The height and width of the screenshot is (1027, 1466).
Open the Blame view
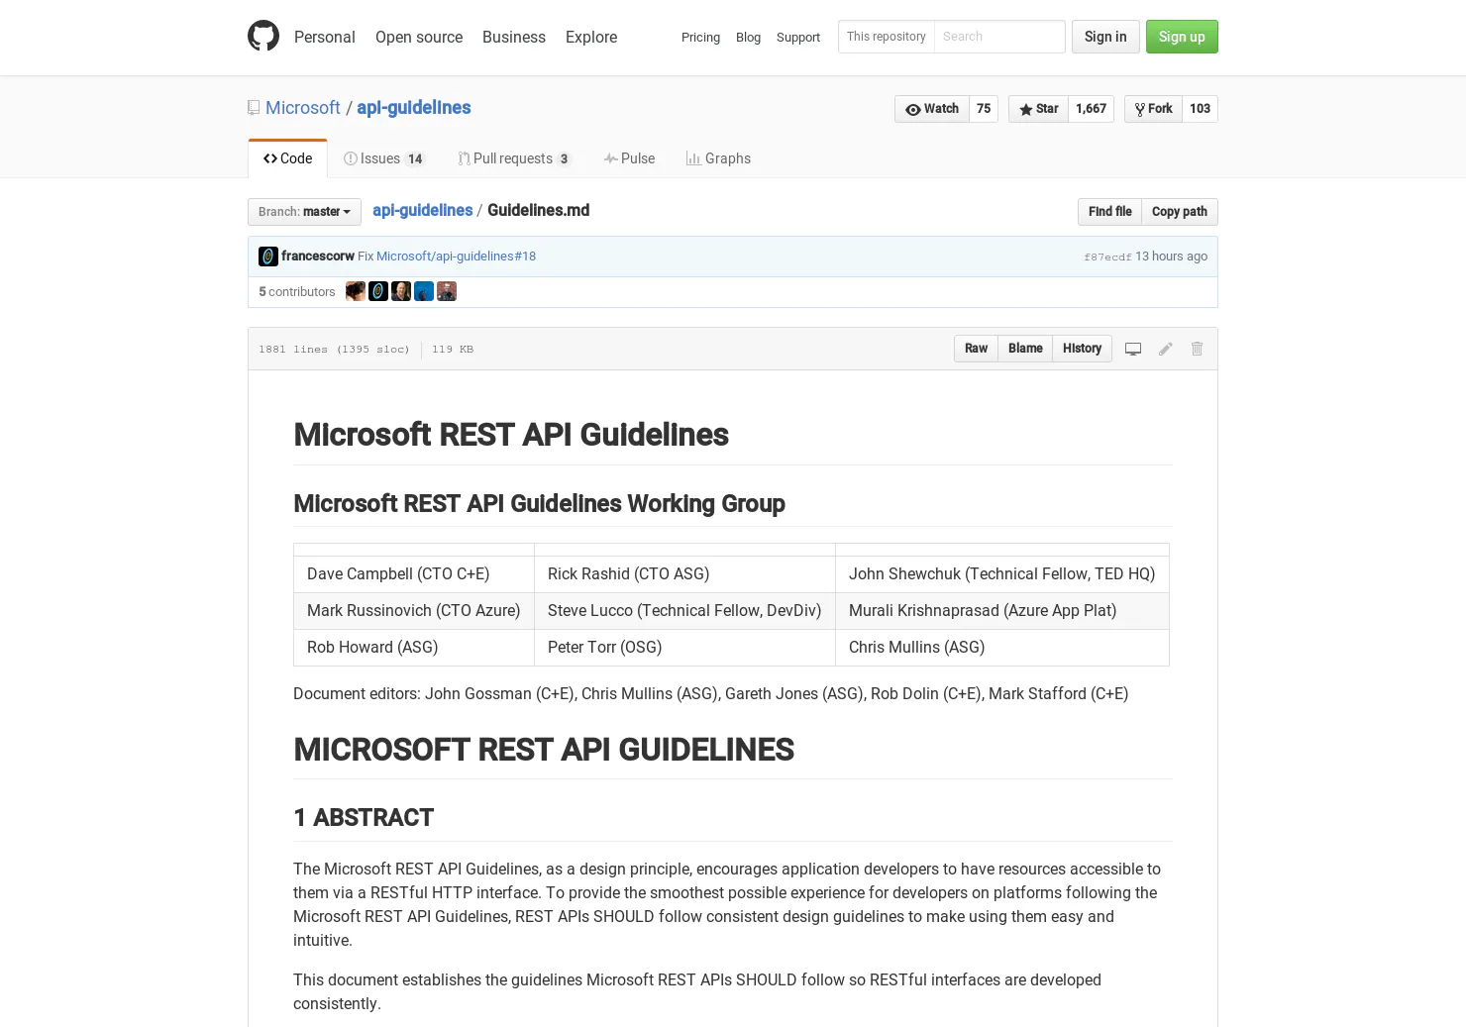point(1025,349)
